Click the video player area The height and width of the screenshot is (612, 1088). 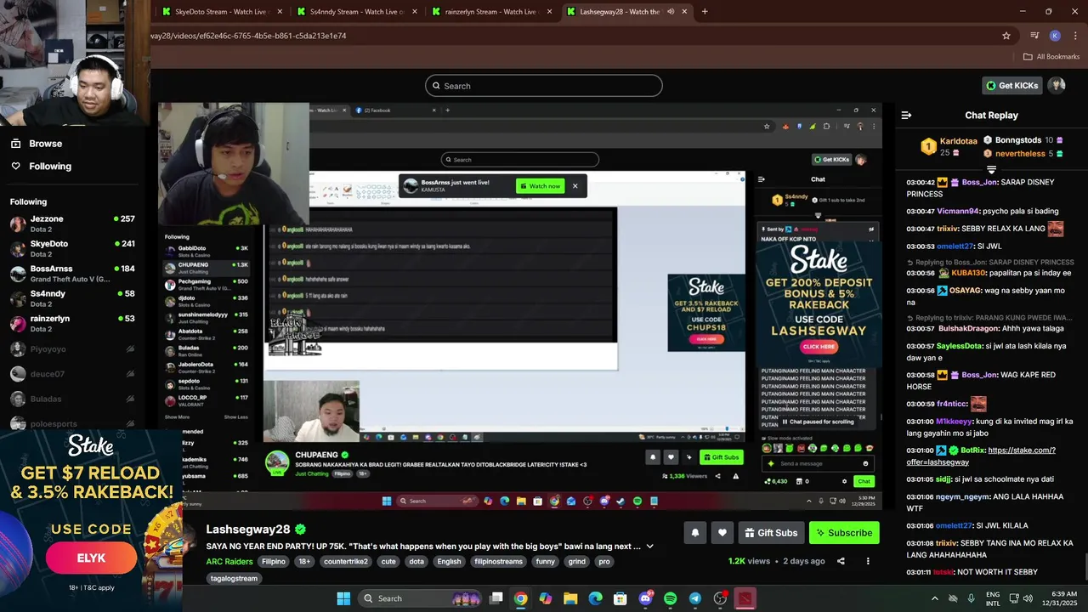tap(520, 307)
